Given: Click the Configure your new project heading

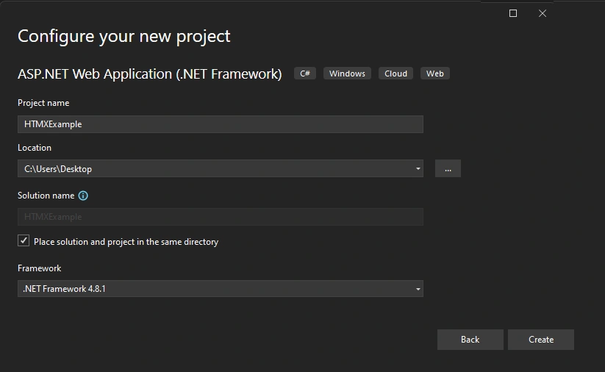Looking at the screenshot, I should pos(123,36).
